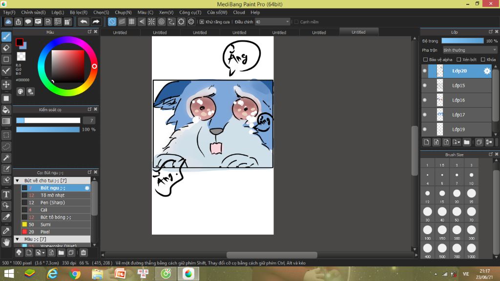
Task: Add a new layer in Lớp panel
Action: pos(426,142)
